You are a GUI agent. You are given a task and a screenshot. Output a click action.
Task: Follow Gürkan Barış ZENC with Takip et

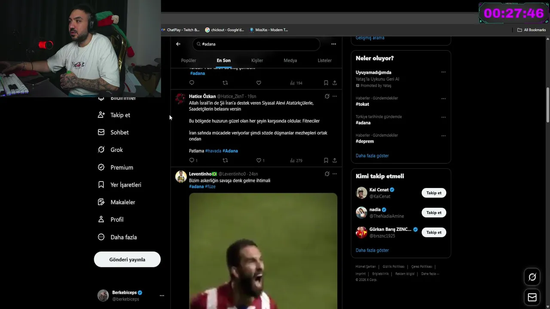click(x=434, y=232)
